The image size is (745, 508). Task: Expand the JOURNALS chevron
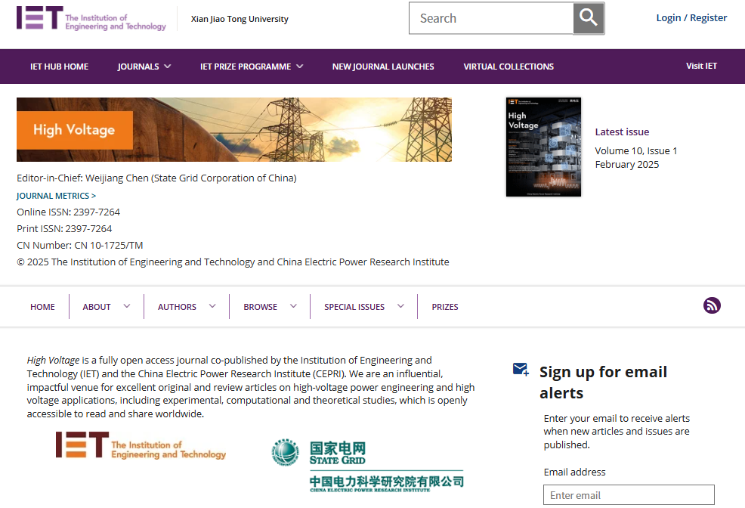click(167, 67)
